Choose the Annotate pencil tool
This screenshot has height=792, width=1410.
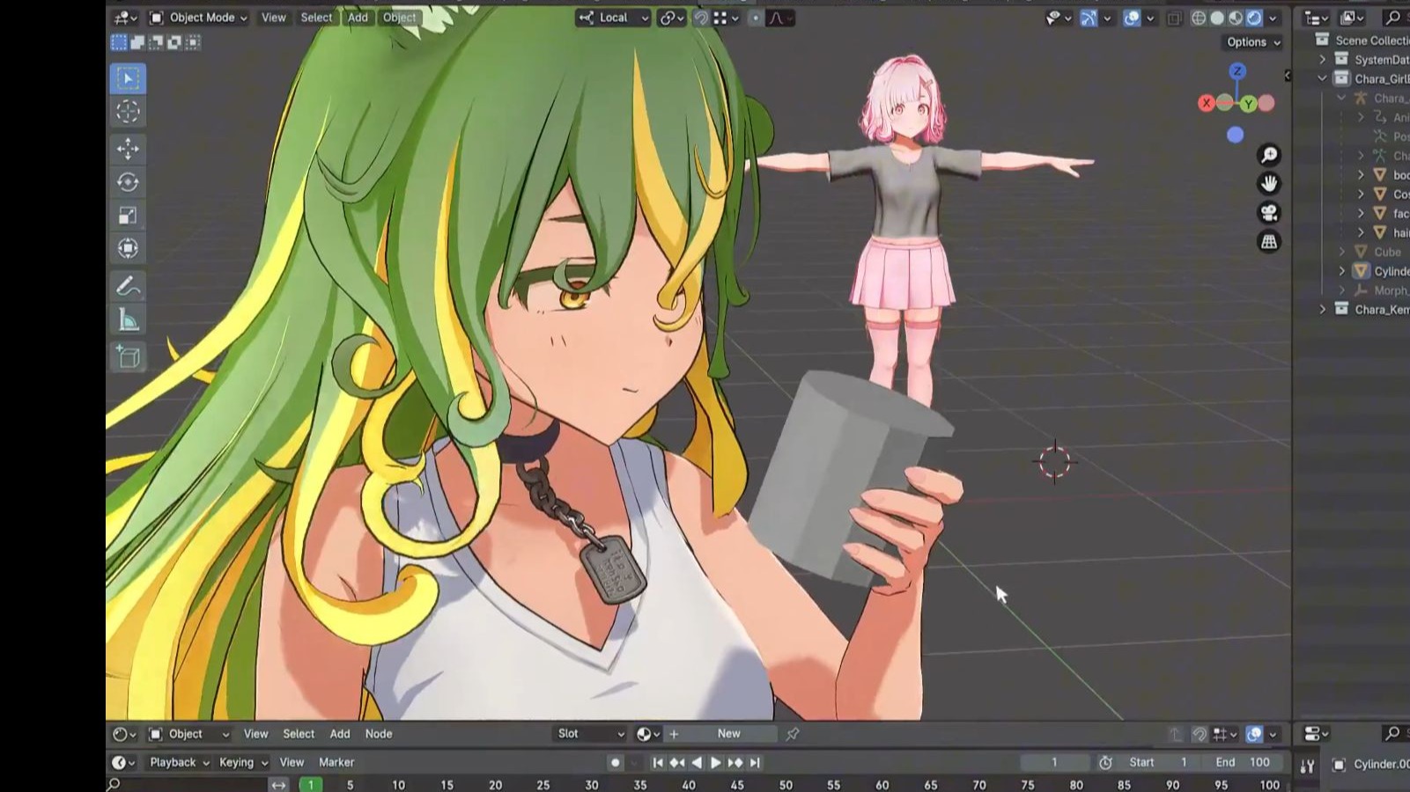[x=128, y=287]
